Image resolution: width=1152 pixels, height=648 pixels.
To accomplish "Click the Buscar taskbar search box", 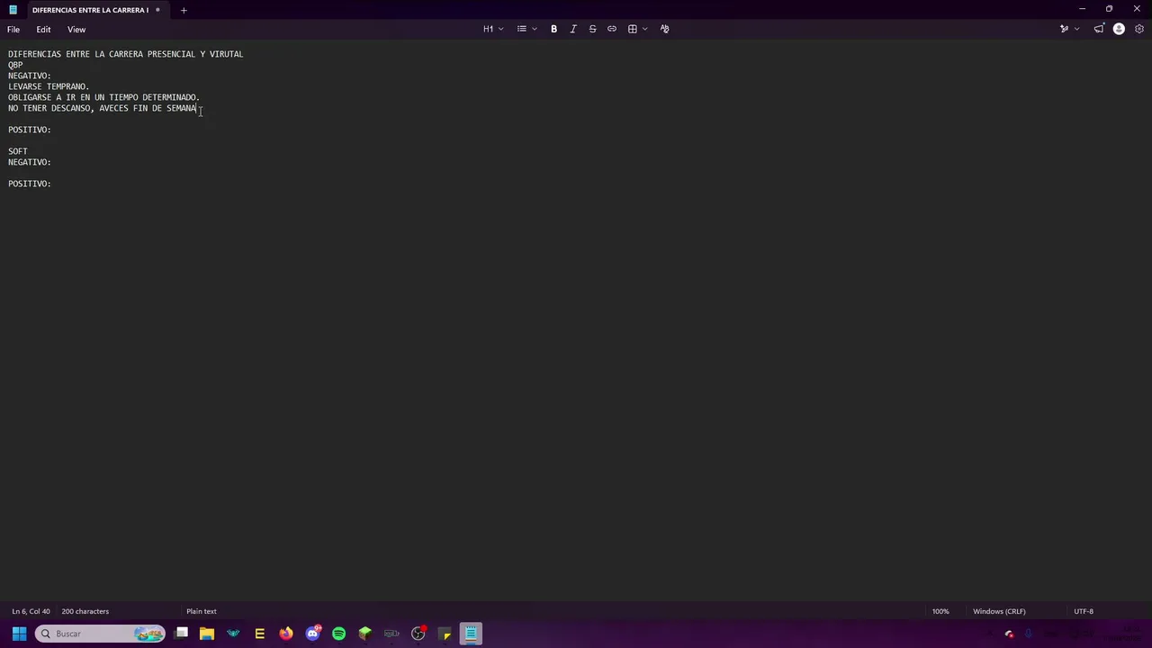I will click(x=100, y=634).
